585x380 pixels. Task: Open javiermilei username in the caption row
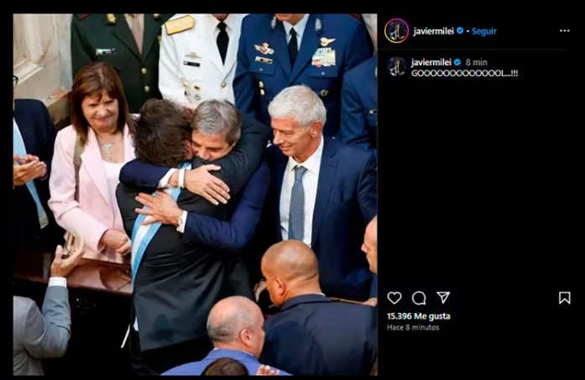(431, 62)
